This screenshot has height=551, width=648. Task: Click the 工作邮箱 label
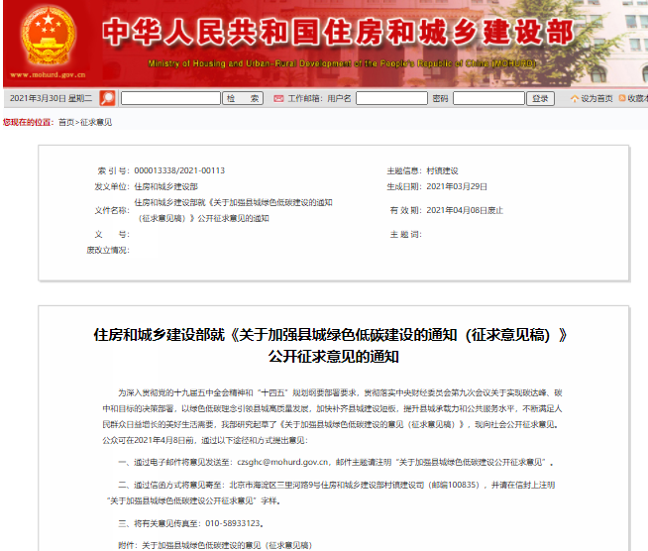pyautogui.click(x=304, y=99)
